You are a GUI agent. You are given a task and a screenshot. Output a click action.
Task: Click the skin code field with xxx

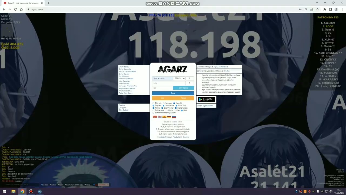click(x=162, y=88)
